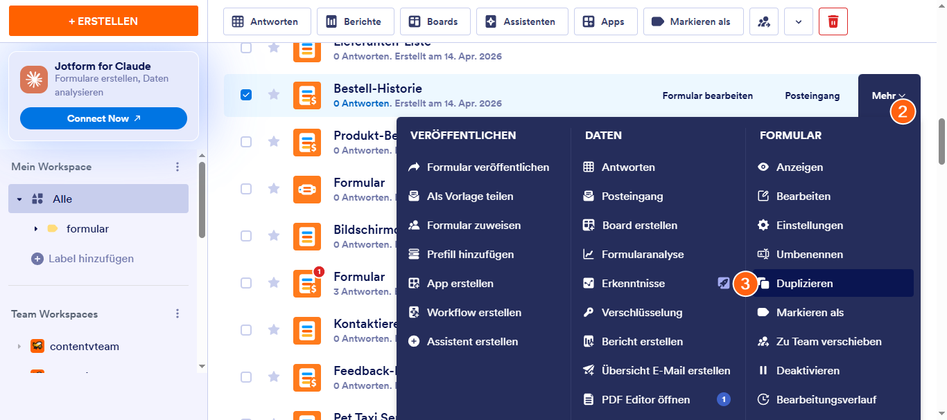Click form icon with red notification badge
This screenshot has width=947, height=420.
(x=307, y=283)
